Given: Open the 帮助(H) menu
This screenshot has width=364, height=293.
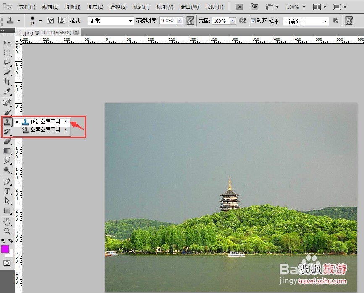Looking at the screenshot, I should 214,7.
